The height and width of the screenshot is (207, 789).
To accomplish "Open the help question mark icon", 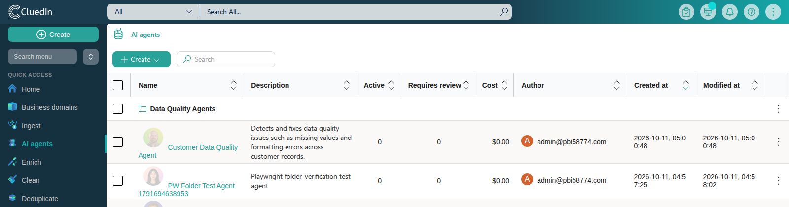I will click(752, 12).
